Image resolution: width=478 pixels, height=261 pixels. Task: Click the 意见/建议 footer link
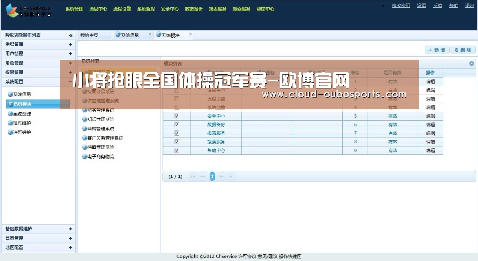pos(268,257)
